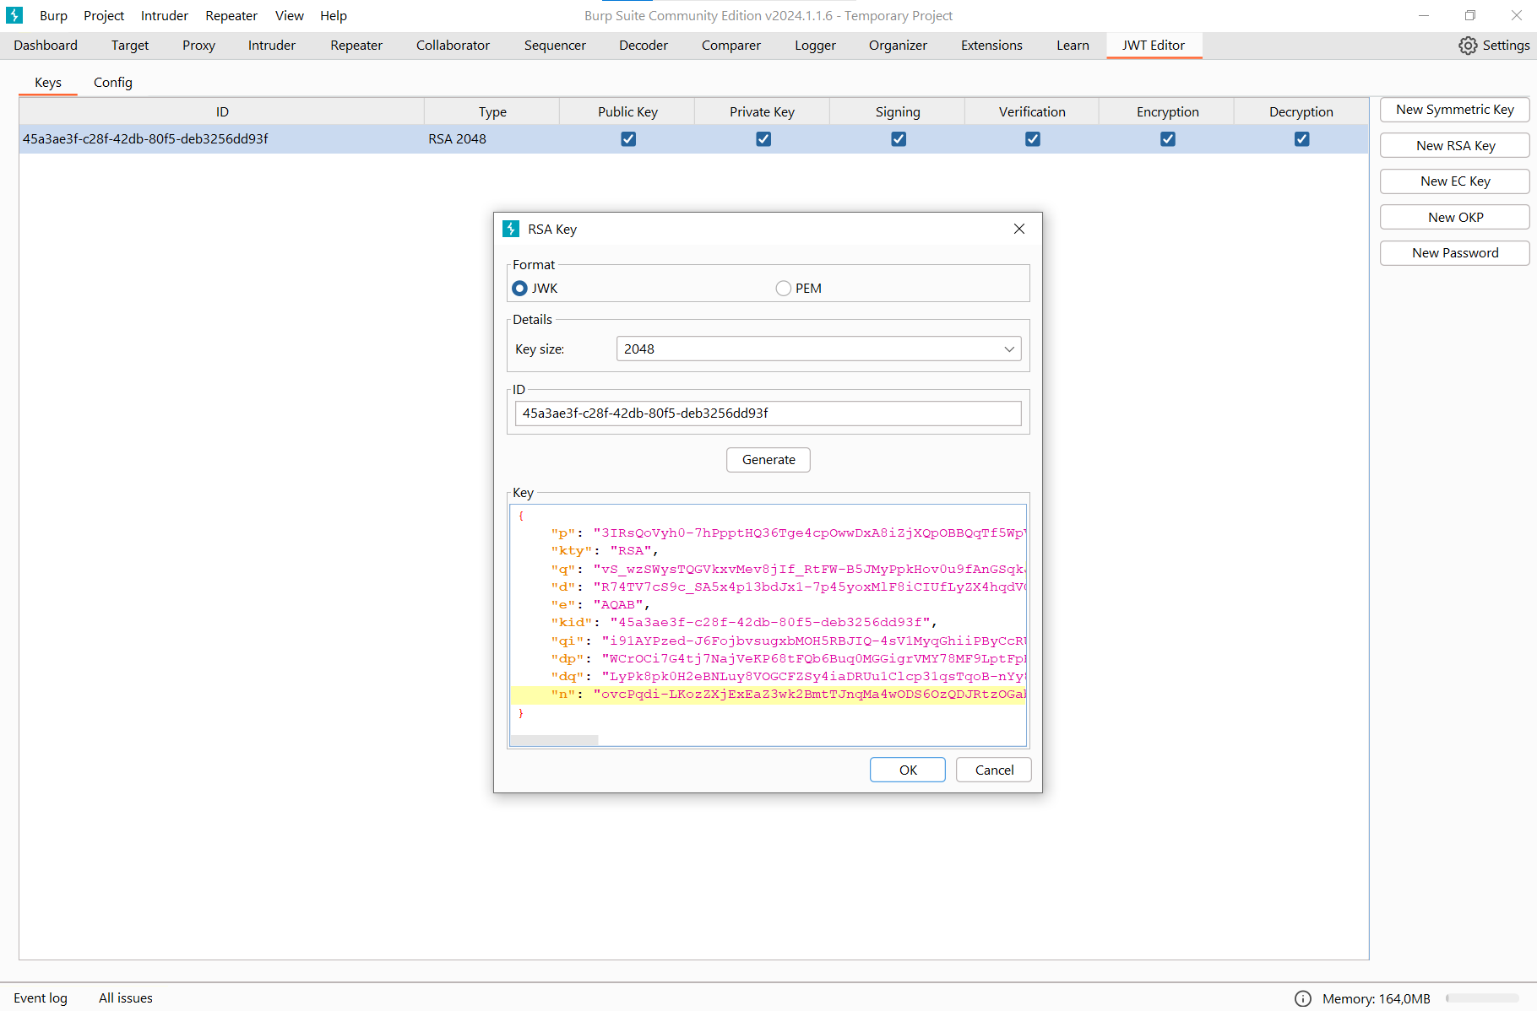This screenshot has width=1537, height=1011.
Task: Open the Repeater menu in menu bar
Action: (x=231, y=15)
